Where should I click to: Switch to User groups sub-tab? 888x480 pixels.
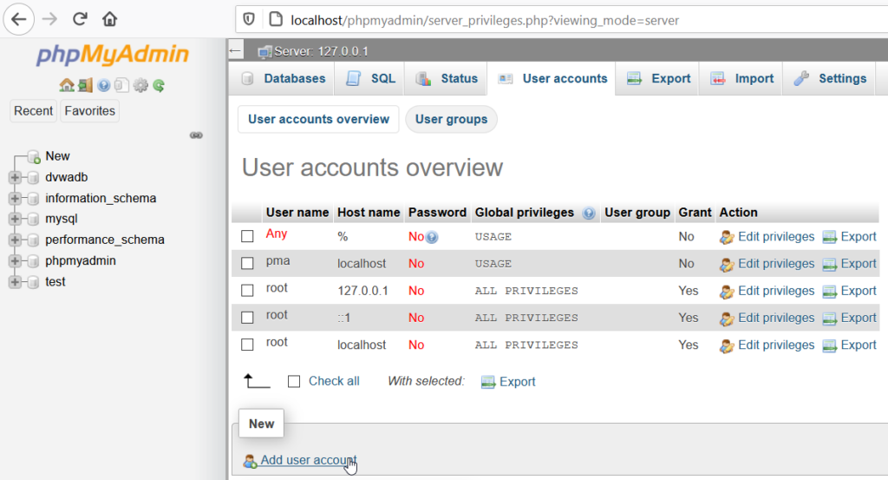451,120
